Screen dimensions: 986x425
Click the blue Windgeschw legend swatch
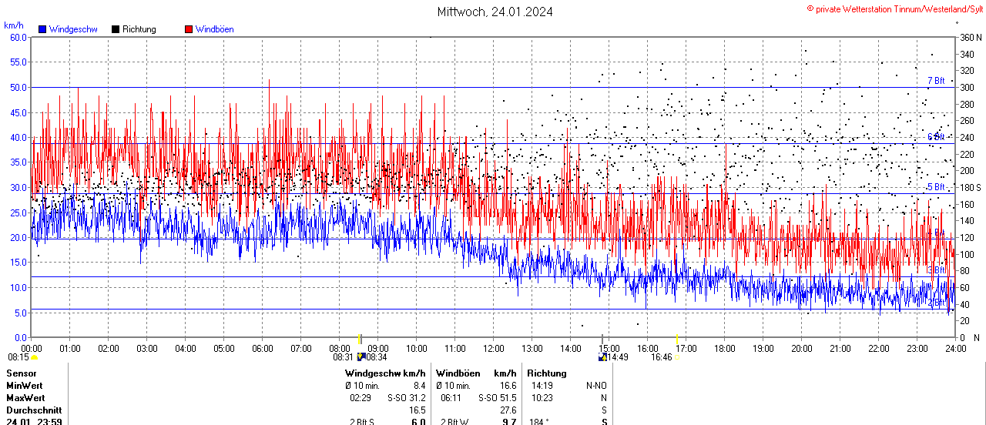(x=43, y=29)
